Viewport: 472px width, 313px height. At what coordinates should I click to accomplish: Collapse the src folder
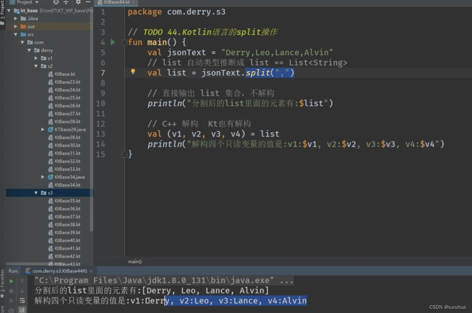tap(16, 34)
